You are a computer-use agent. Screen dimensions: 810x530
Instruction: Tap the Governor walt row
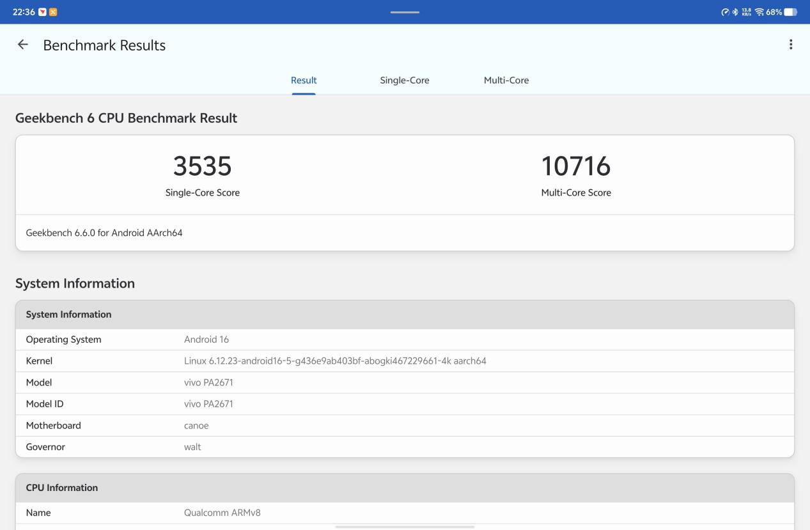405,447
